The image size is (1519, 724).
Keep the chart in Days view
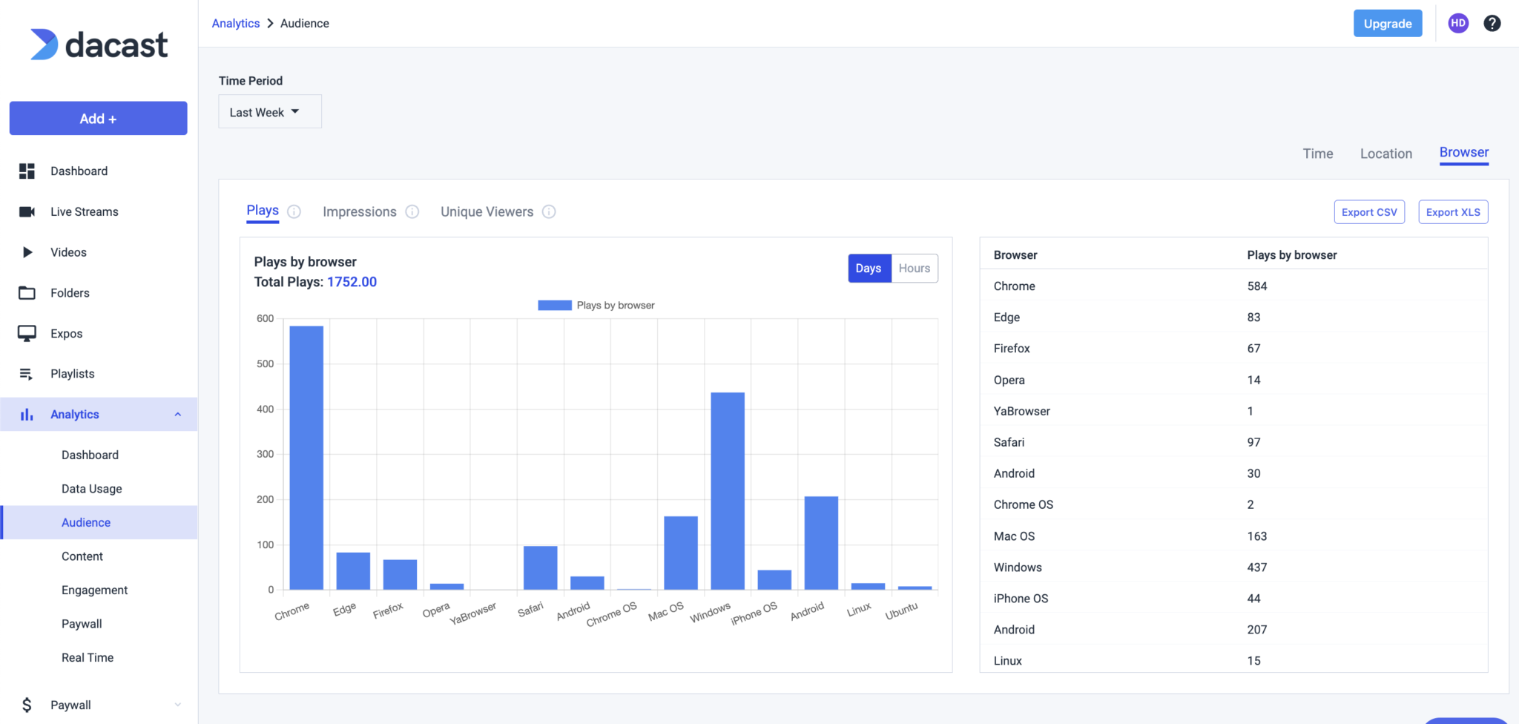(869, 268)
